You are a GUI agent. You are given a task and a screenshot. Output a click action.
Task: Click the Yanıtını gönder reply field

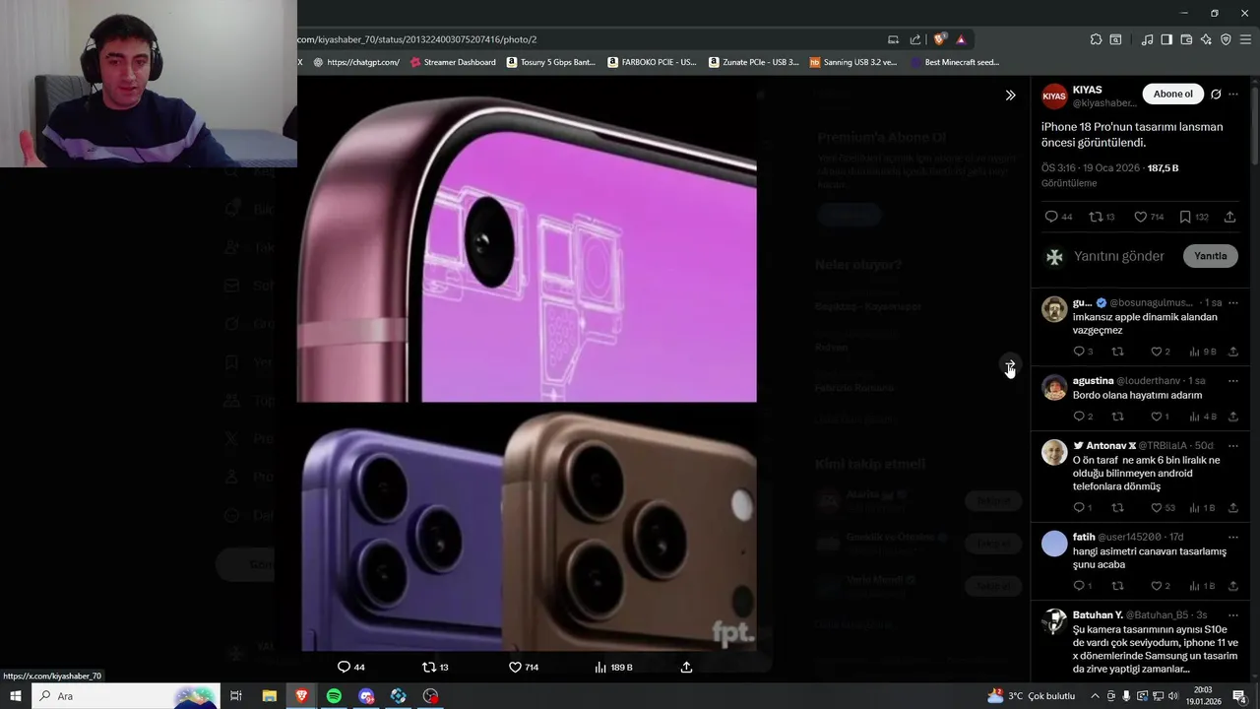pos(1119,256)
